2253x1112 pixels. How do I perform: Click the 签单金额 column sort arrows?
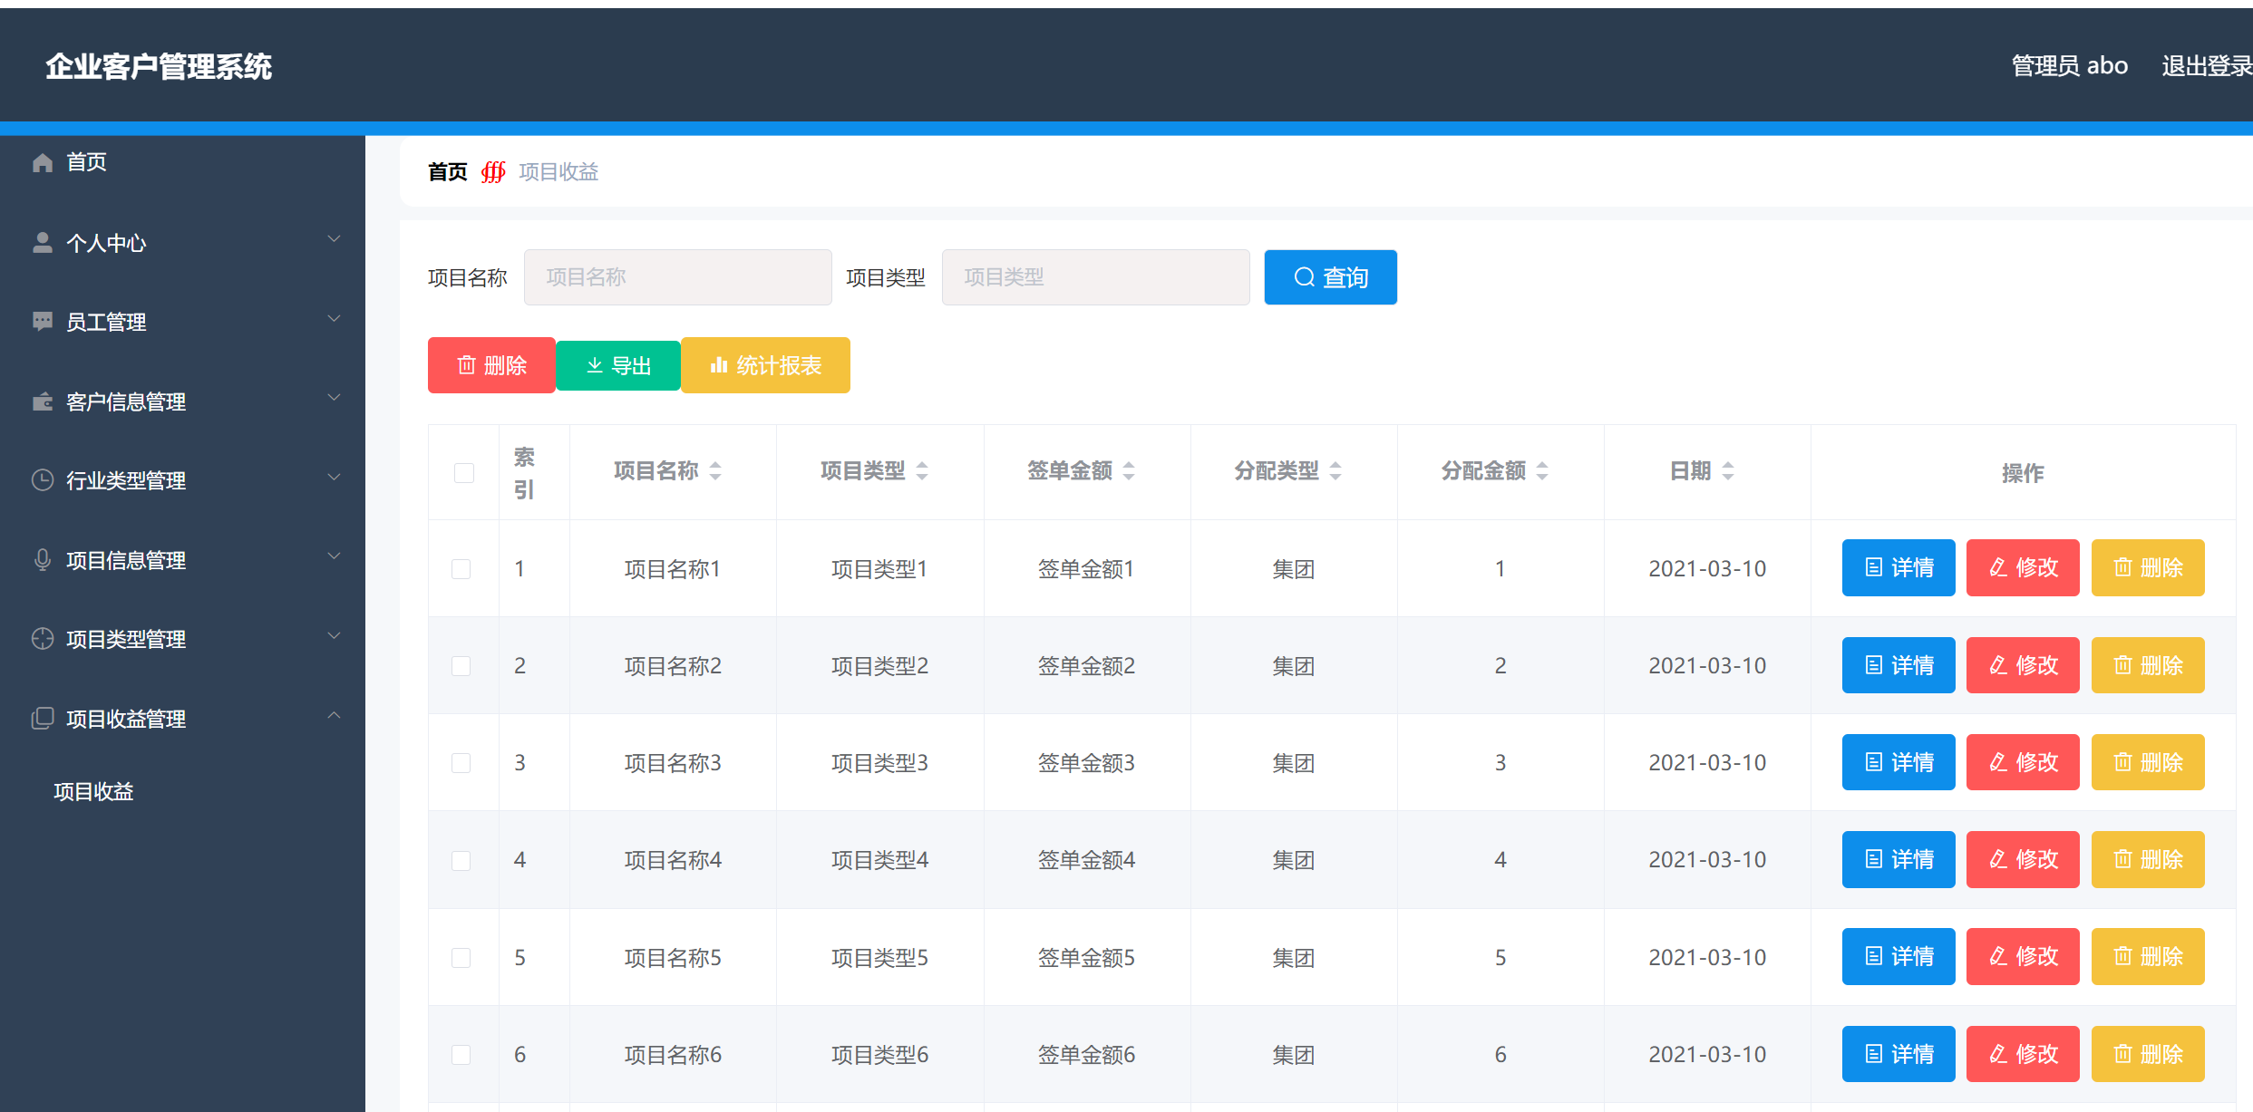tap(1127, 470)
